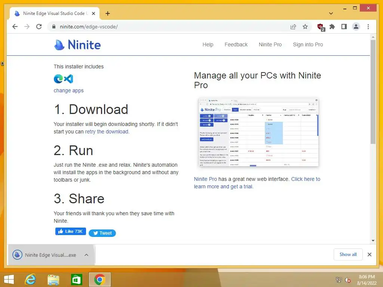Open the tab search dropdown chevron
383x287 pixels.
[x=331, y=13]
